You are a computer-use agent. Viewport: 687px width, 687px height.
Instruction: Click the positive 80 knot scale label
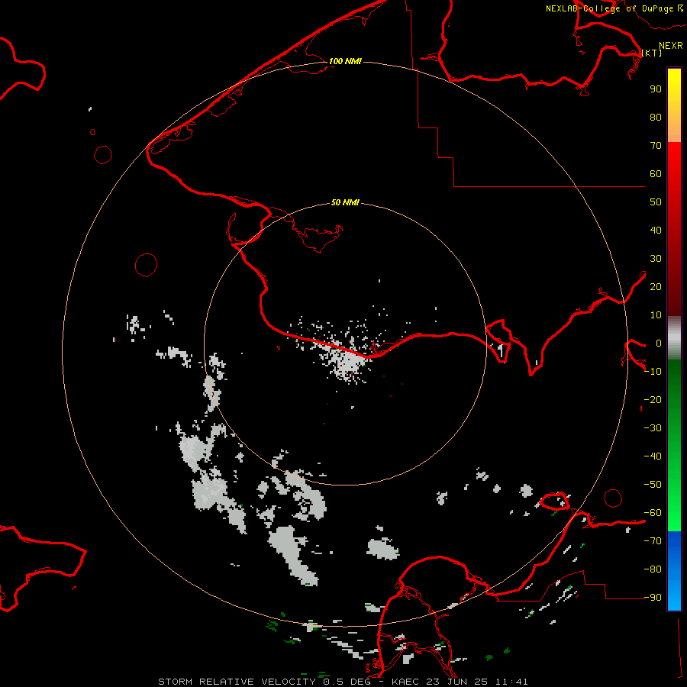pos(656,117)
